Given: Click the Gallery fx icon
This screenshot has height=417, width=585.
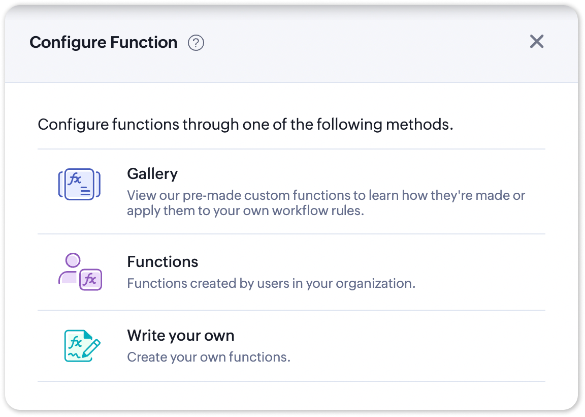Looking at the screenshot, I should click(x=80, y=184).
